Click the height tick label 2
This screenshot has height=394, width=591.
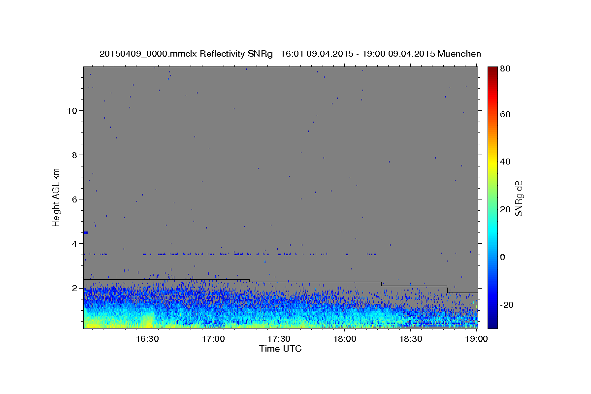tap(75, 288)
